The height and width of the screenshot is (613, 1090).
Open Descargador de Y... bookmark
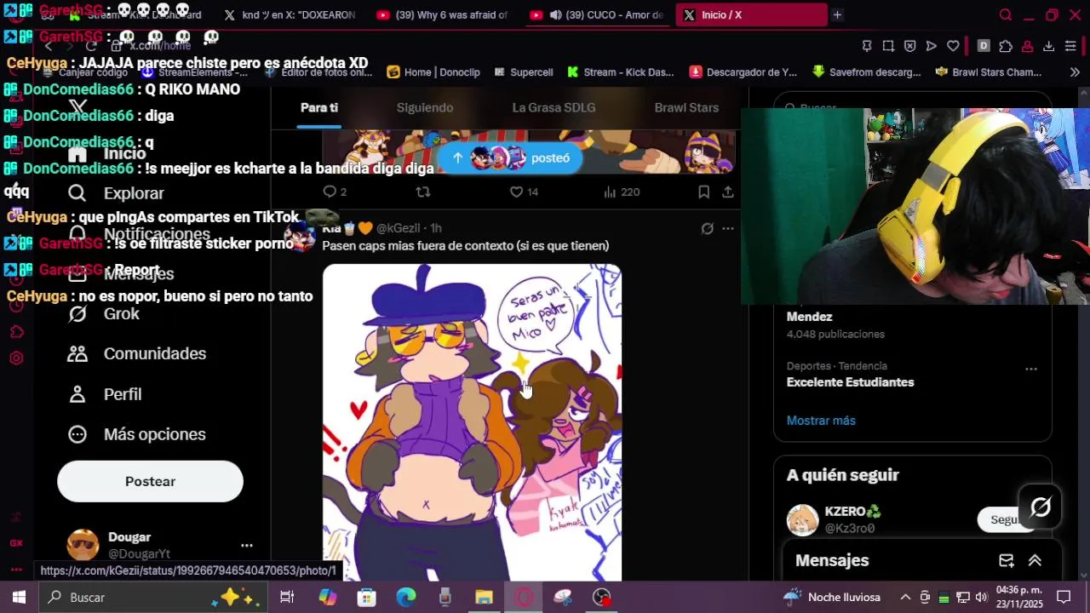pos(743,72)
